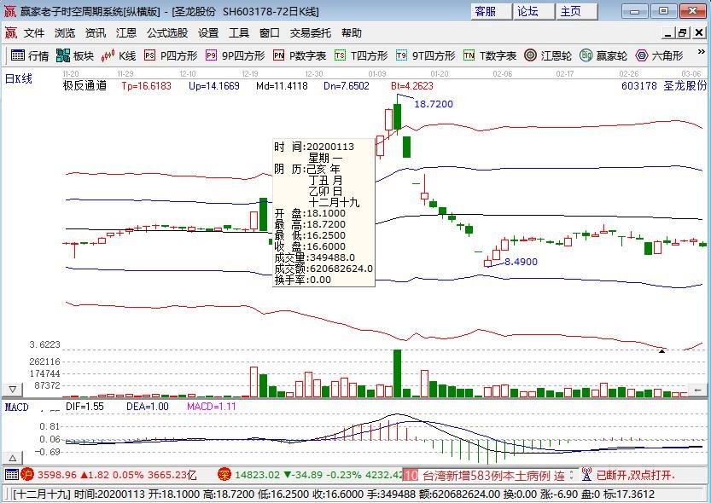Click the down triangle below volume axis
The width and height of the screenshot is (711, 503).
(x=13, y=389)
